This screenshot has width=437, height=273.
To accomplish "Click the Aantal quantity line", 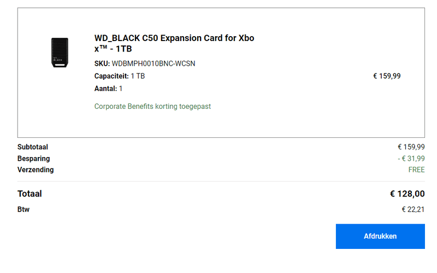I will [108, 89].
